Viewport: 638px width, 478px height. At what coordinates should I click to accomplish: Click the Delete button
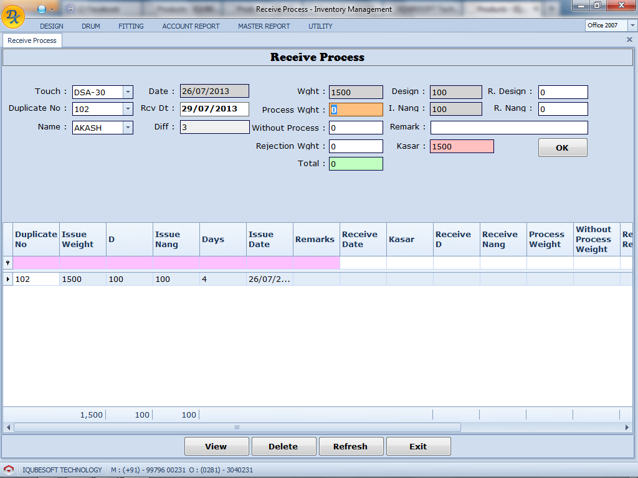pyautogui.click(x=283, y=446)
